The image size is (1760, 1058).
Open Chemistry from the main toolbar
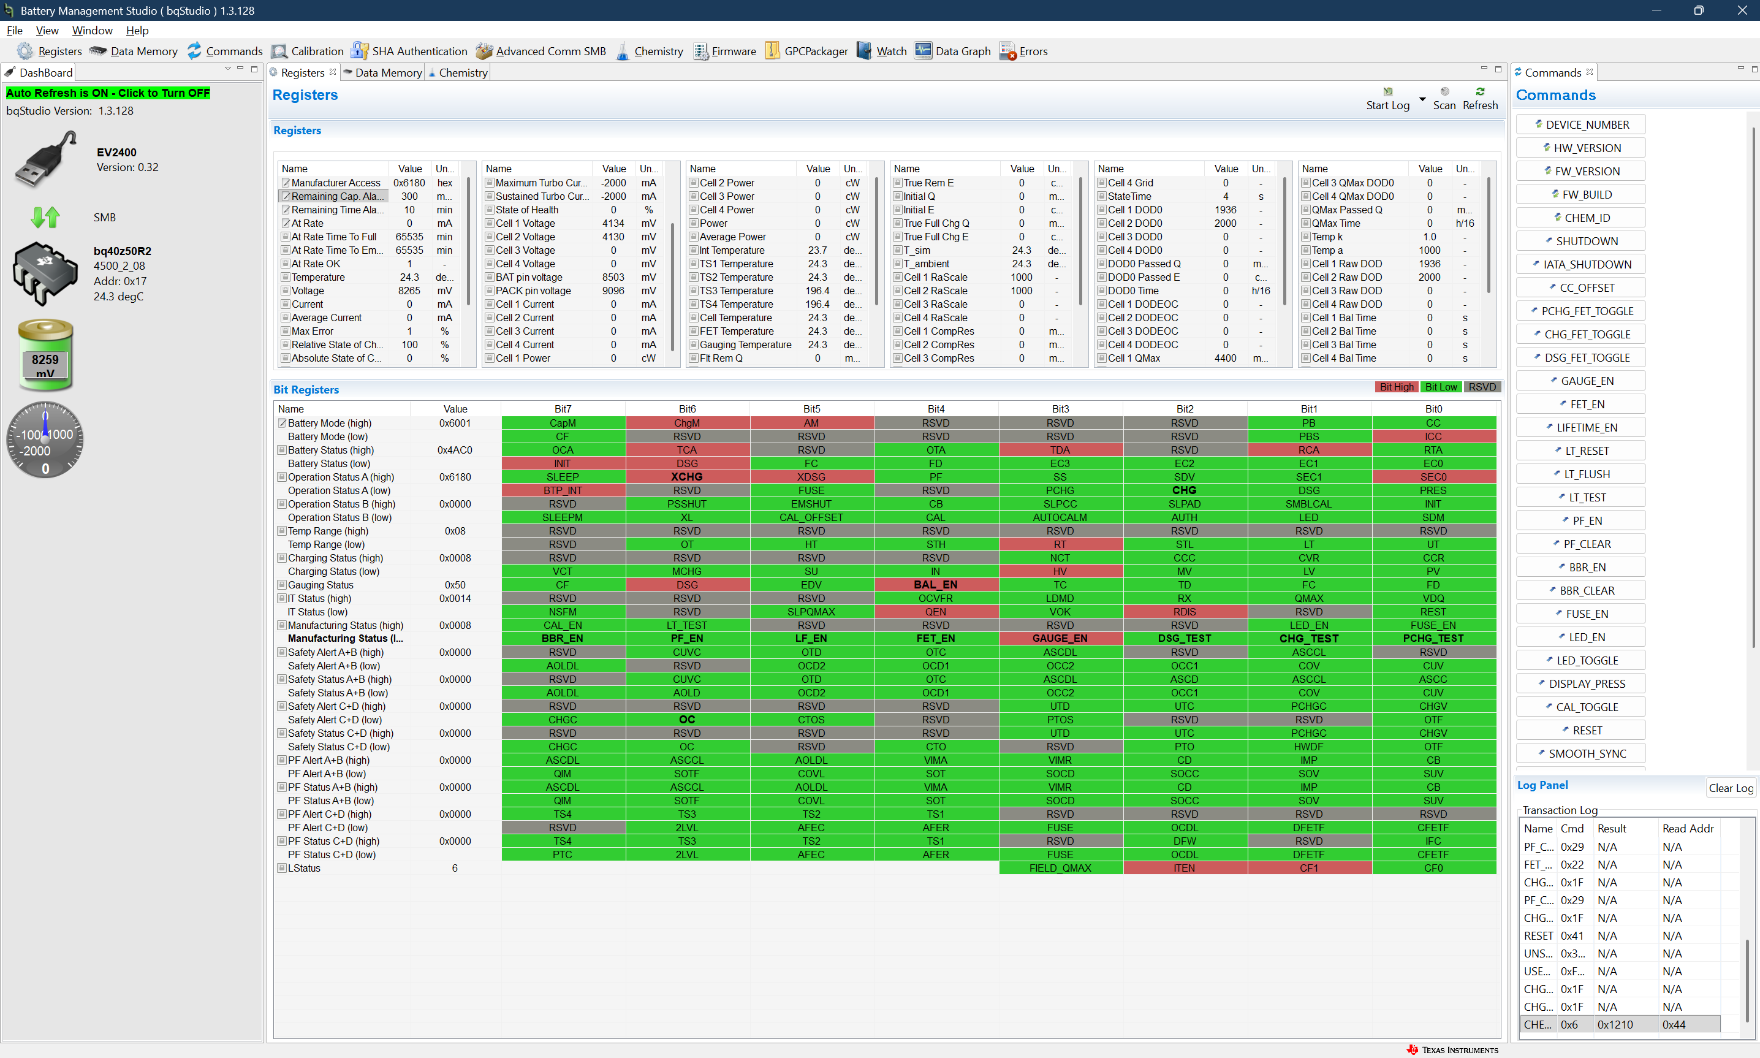pyautogui.click(x=648, y=51)
